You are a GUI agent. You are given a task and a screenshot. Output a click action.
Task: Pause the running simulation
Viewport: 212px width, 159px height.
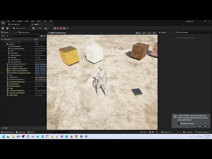pos(55,28)
